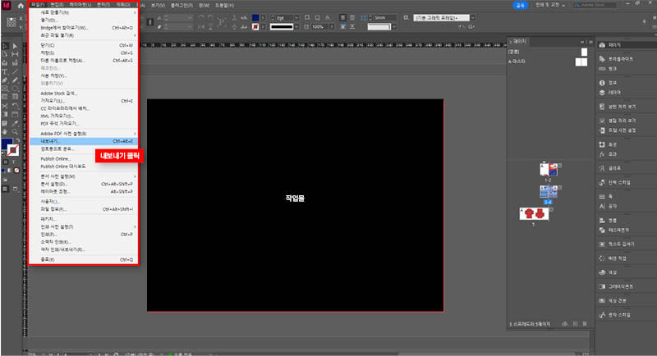This screenshot has height=356, width=657.
Task: Toggle Apply None button in toolbox
Action: (16, 171)
